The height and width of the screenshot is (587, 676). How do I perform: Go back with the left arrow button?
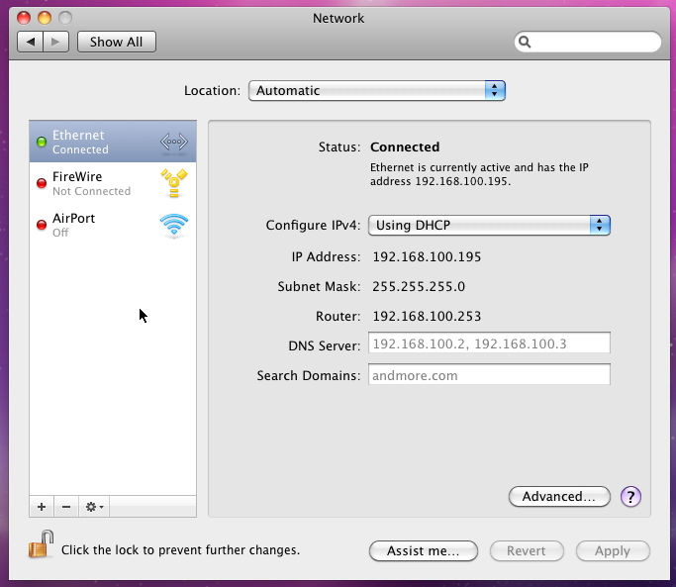[31, 42]
